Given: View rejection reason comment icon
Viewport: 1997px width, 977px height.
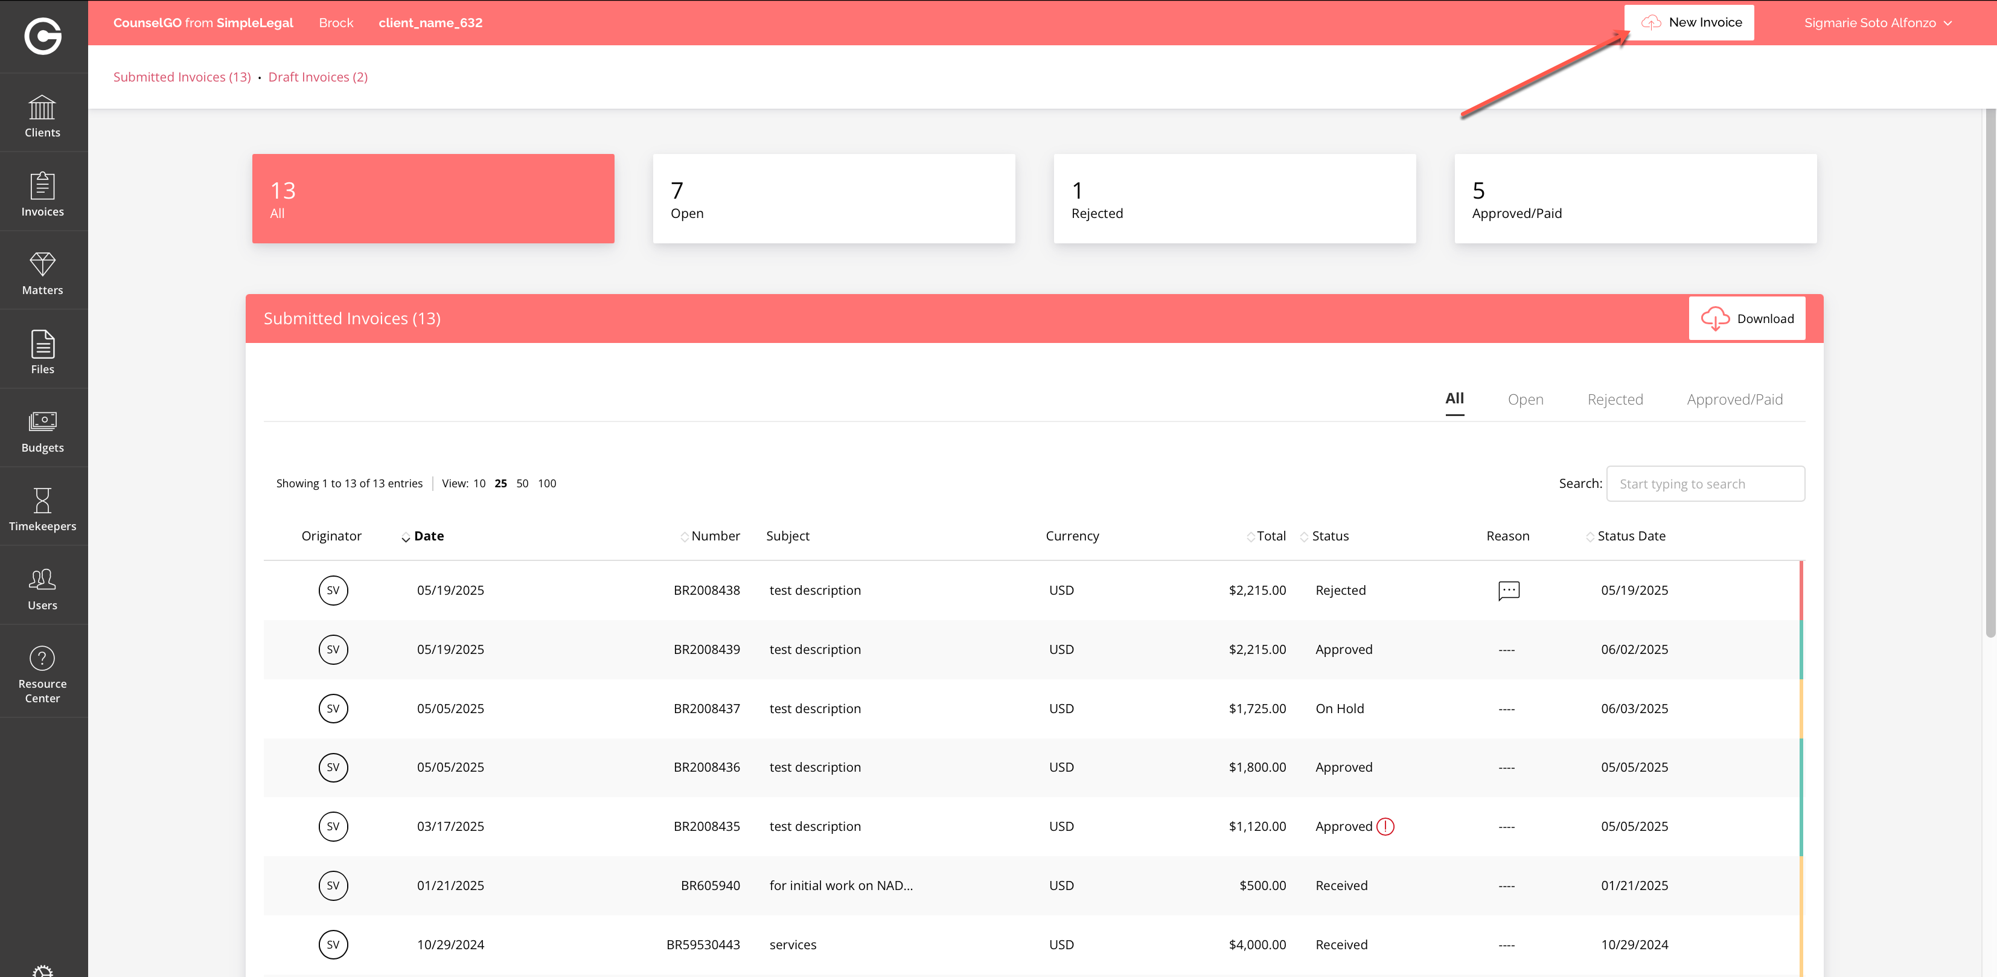Looking at the screenshot, I should (x=1508, y=590).
